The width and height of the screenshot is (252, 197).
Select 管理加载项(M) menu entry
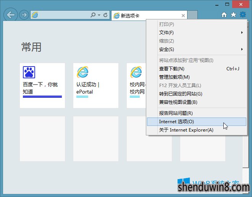[197, 77]
